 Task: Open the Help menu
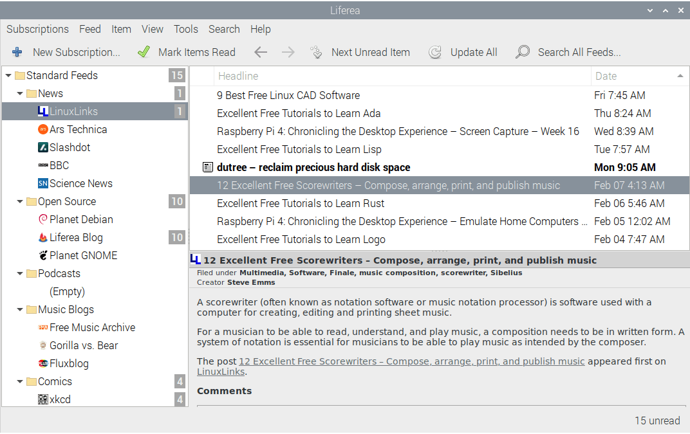coord(261,30)
